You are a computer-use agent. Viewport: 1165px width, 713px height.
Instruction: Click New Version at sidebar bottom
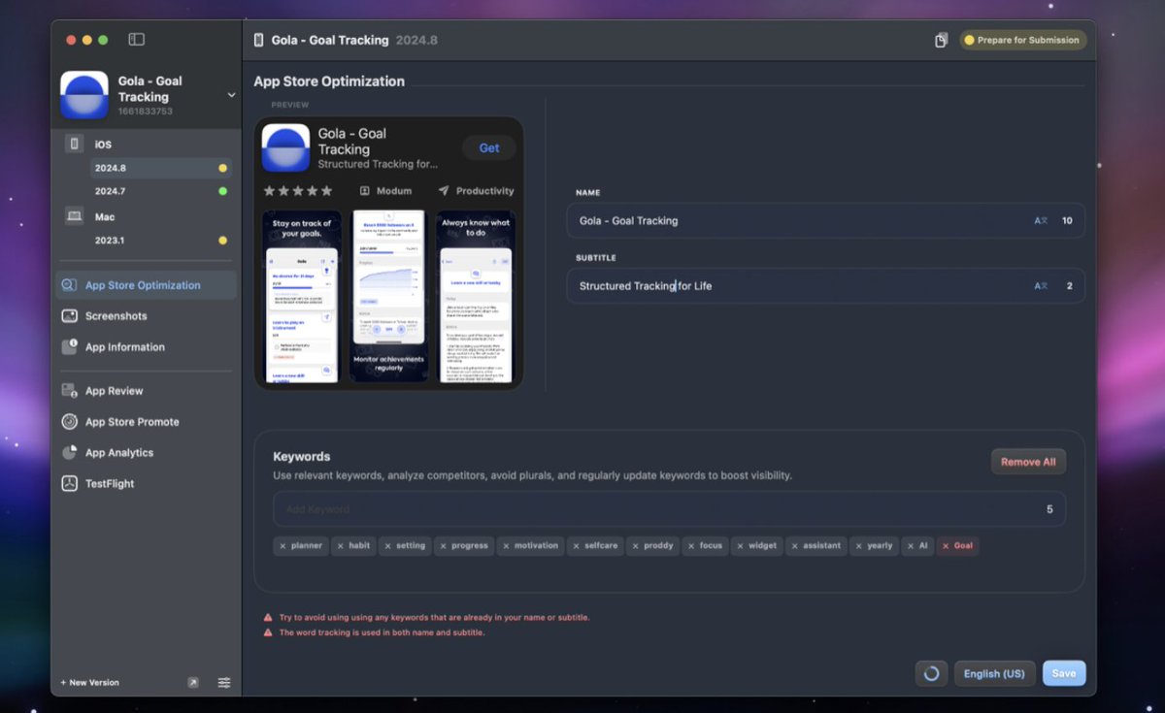click(89, 683)
